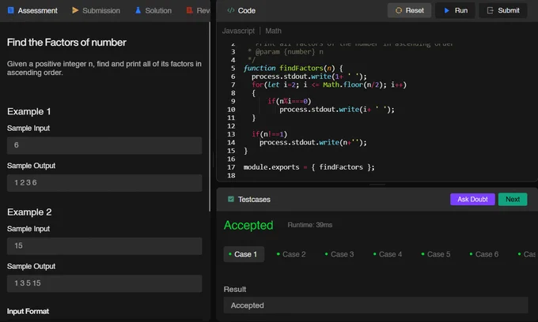Click the function findFactors line in the editor
Viewport: 538px width, 322px height.
click(x=293, y=68)
